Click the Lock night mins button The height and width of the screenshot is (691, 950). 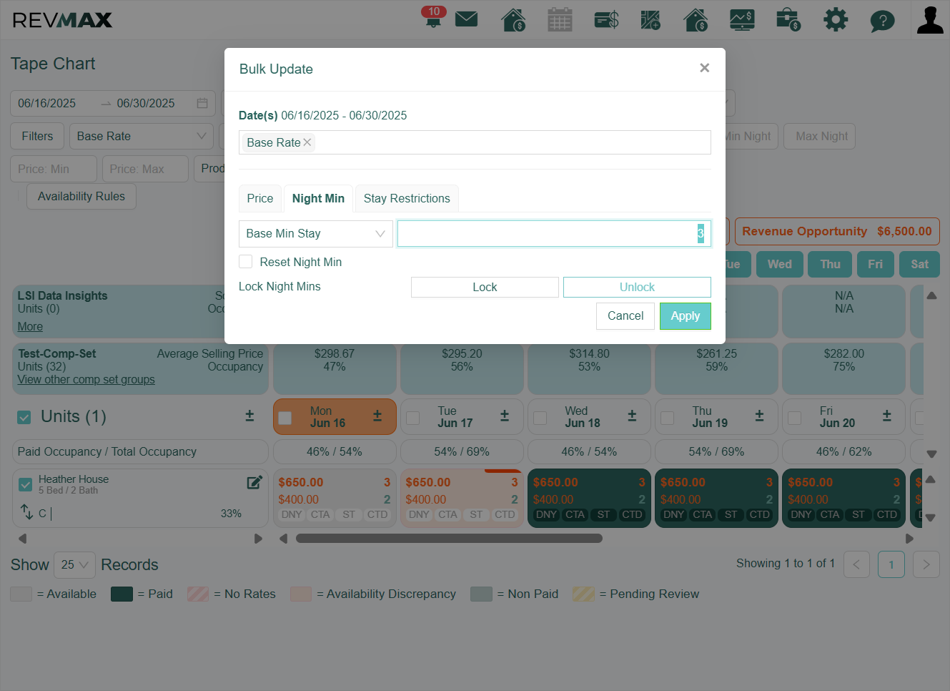(485, 288)
